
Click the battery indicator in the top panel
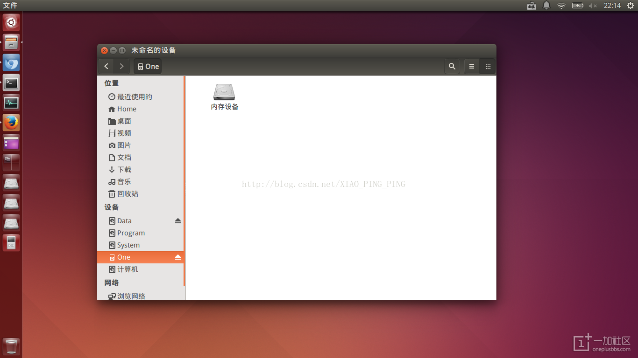coord(578,6)
